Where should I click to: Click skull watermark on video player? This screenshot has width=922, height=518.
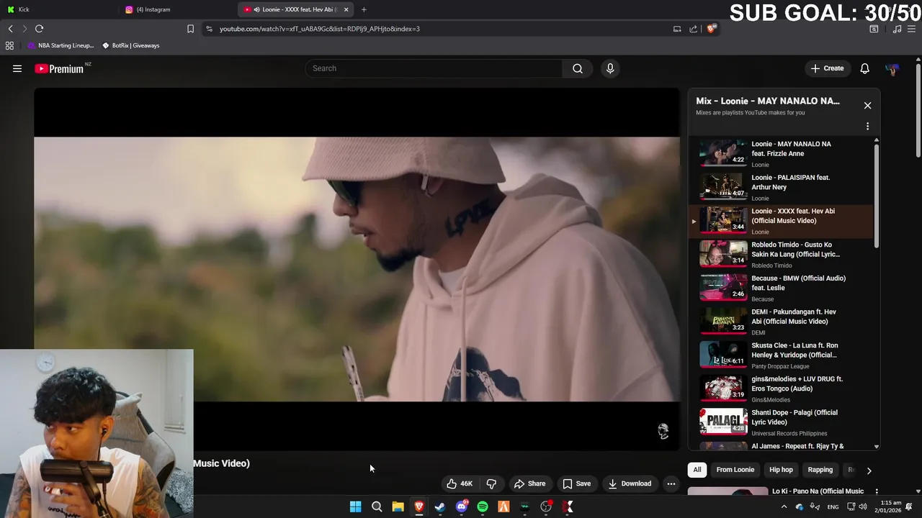663,431
